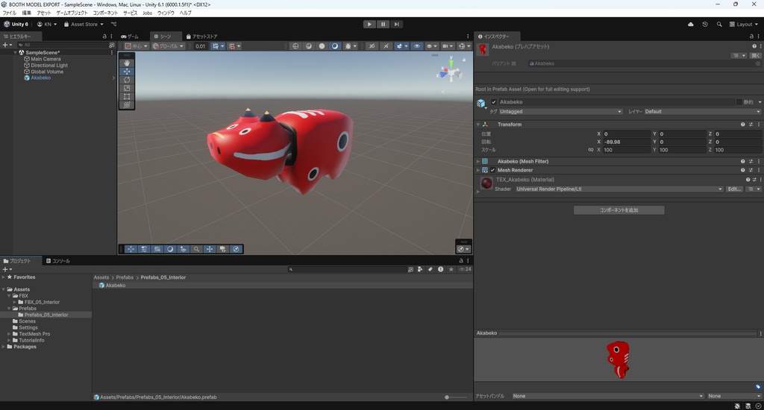
Task: Click the asset label tag icon near preview
Action: [758, 387]
